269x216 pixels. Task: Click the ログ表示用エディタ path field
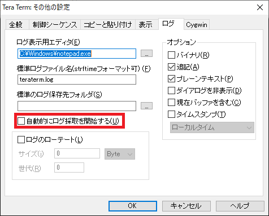point(77,54)
